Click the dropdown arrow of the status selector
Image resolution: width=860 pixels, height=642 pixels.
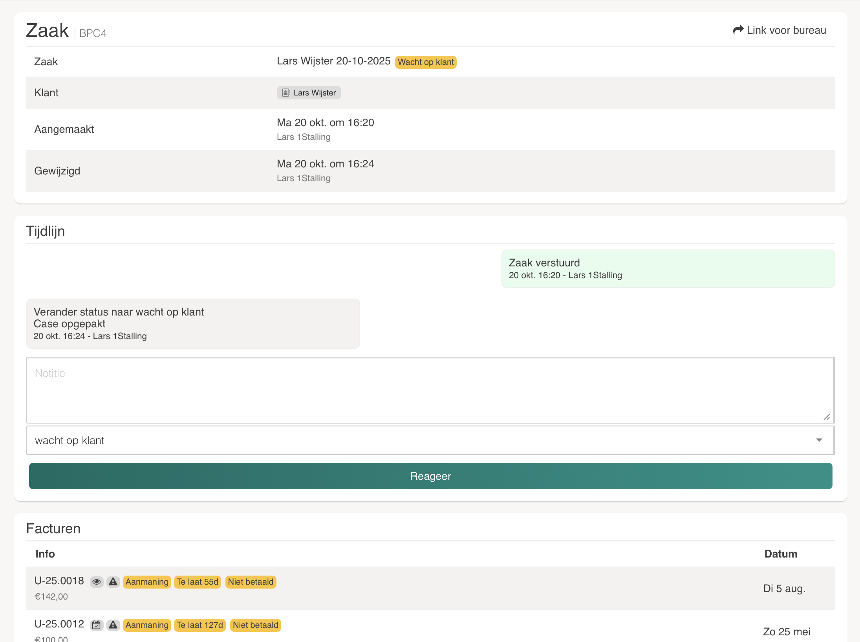tap(819, 440)
